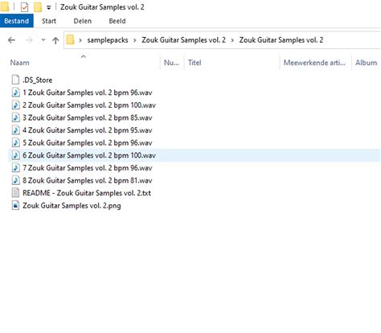
Task: Click audio icon of file 8 bpm 81
Action: click(15, 180)
